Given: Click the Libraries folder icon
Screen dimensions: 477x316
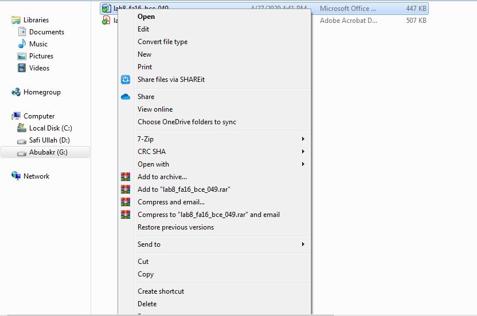Looking at the screenshot, I should tap(16, 20).
